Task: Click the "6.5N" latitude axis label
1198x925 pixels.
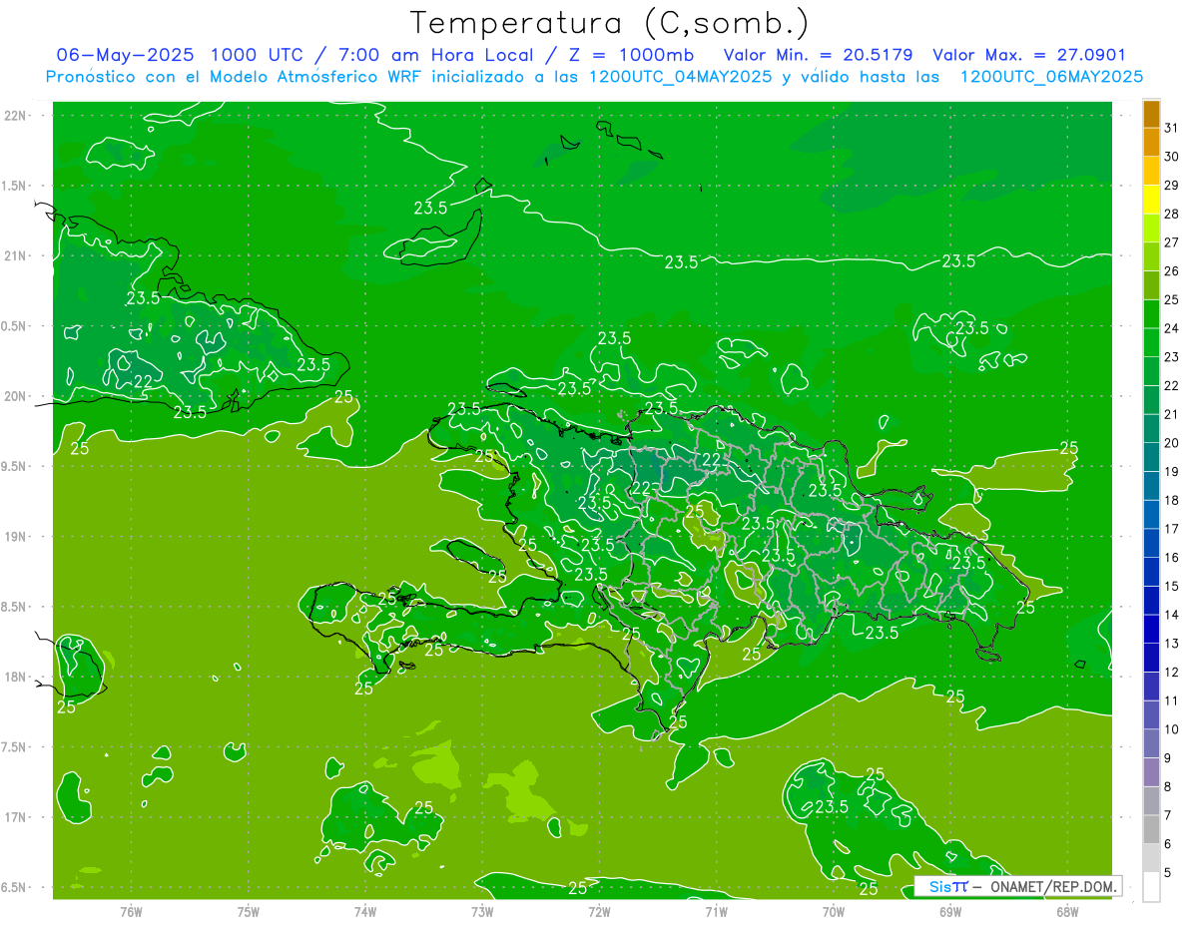Action: pos(14,888)
